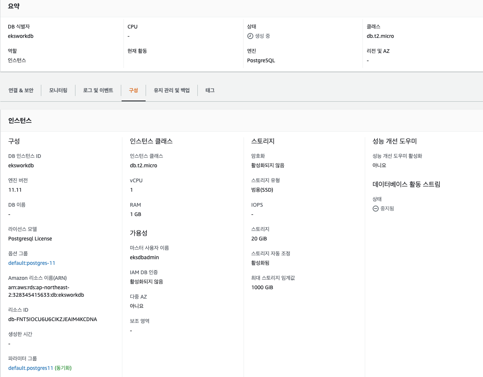Click the 요약 section header
Viewport: 483px width, 377px height.
(x=14, y=6)
